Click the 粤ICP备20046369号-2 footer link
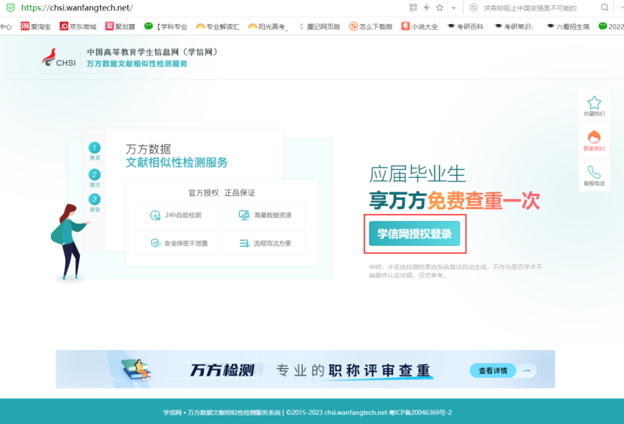 (x=420, y=412)
